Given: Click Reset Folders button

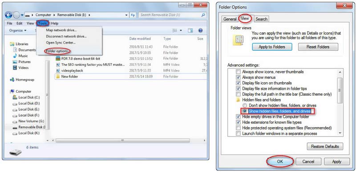Looking at the screenshot, I should (x=318, y=47).
